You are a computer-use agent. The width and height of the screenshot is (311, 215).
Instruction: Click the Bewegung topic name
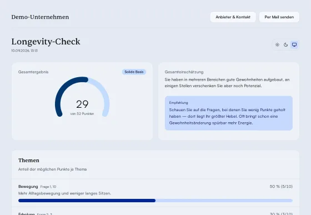click(x=28, y=187)
